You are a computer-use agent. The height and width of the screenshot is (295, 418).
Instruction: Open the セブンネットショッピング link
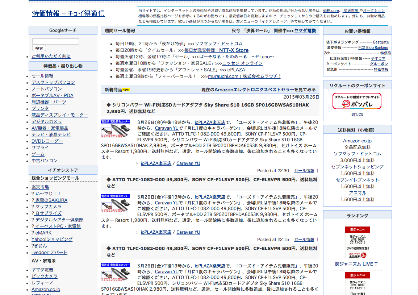pos(357,167)
